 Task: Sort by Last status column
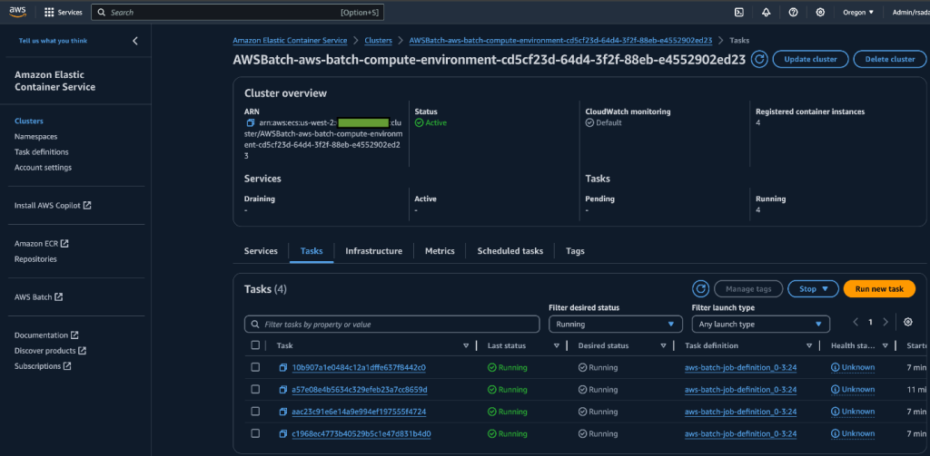tap(557, 345)
